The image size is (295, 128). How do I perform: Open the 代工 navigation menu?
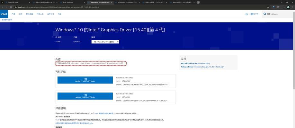pyautogui.click(x=59, y=14)
